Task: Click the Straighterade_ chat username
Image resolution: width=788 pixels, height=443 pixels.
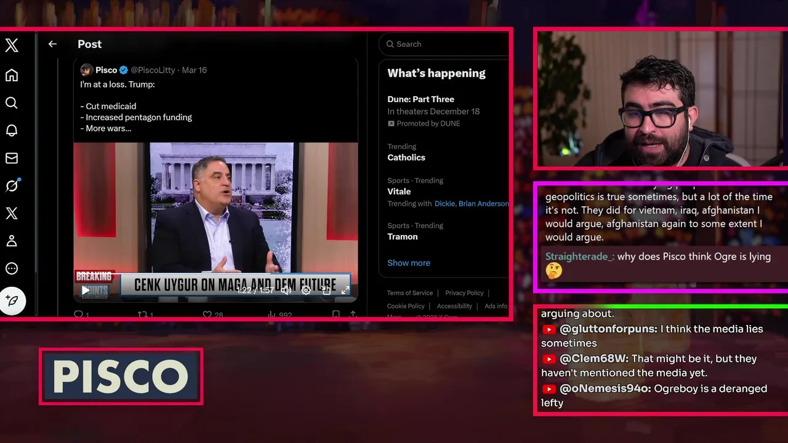Action: coord(579,257)
